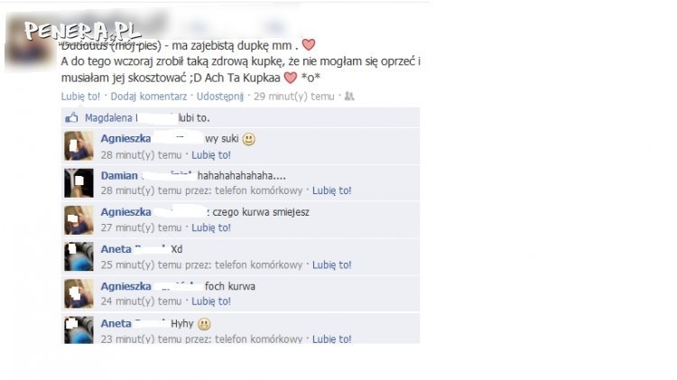The height and width of the screenshot is (380, 677).
Task: Open Magdalena's profile from the likes row
Action: tap(110, 118)
